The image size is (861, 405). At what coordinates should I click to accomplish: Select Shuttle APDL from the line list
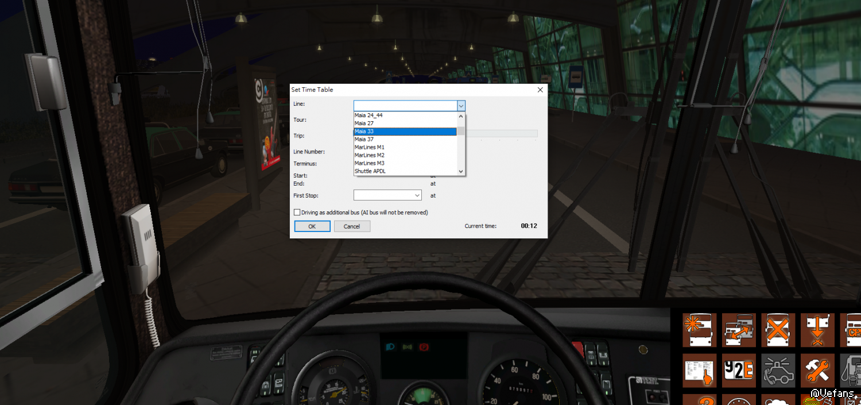[405, 172]
